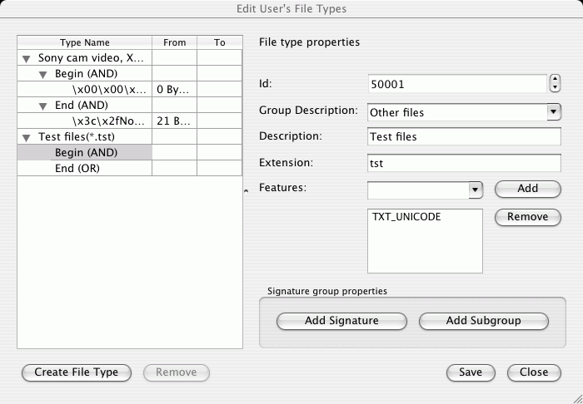583x404 pixels.
Task: Click Add Subgroup button
Action: coord(483,321)
